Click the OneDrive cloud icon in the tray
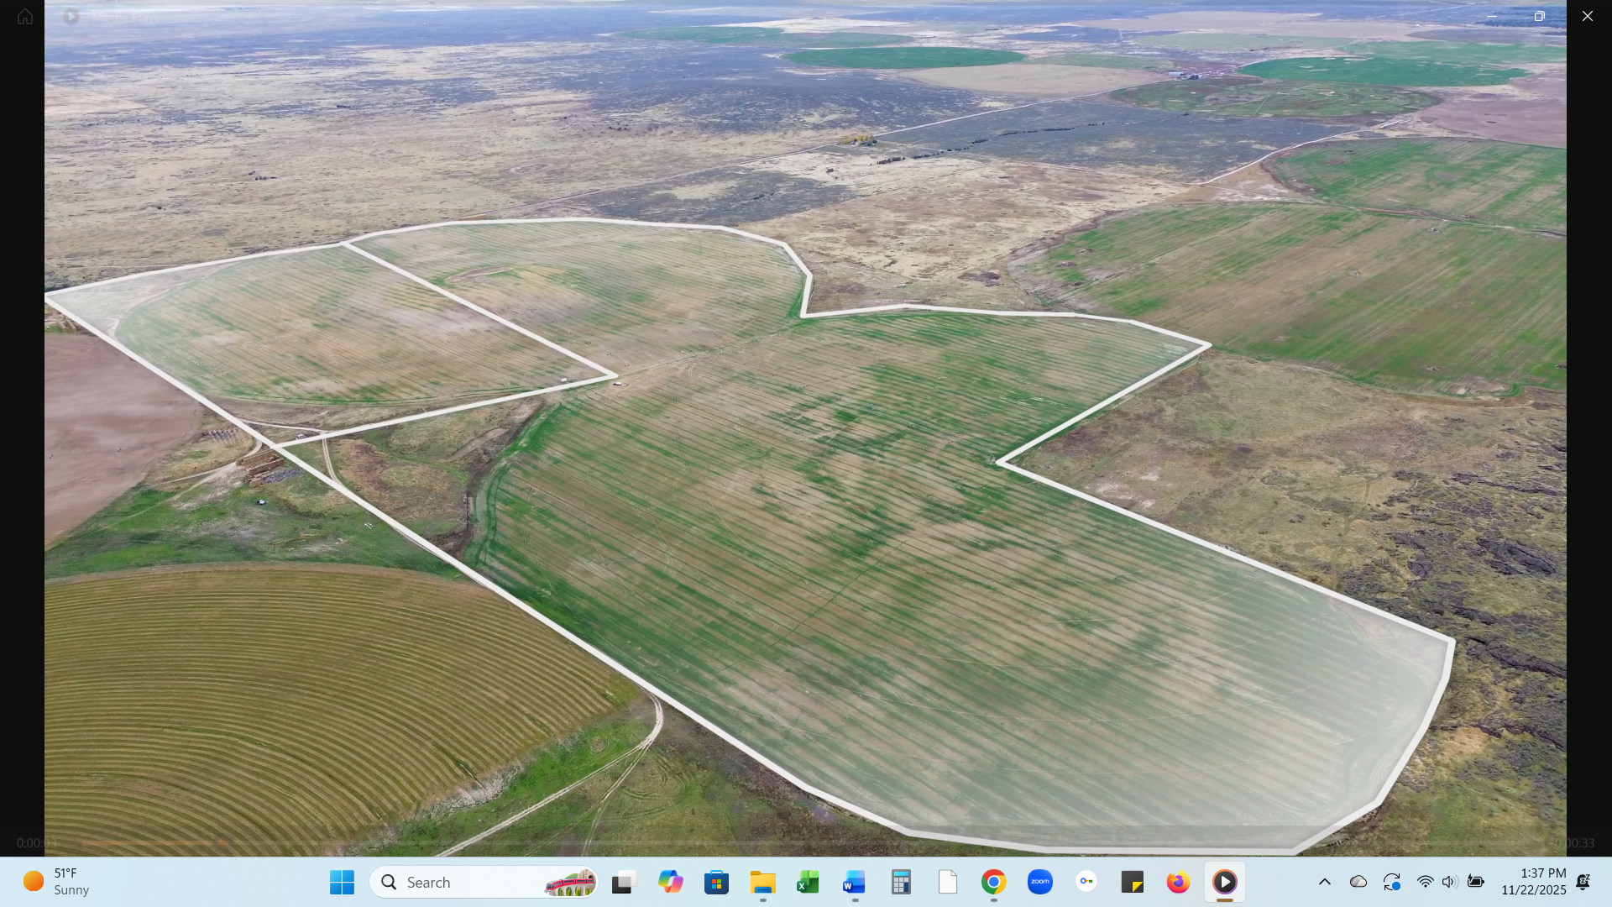Image resolution: width=1612 pixels, height=907 pixels. tap(1359, 882)
